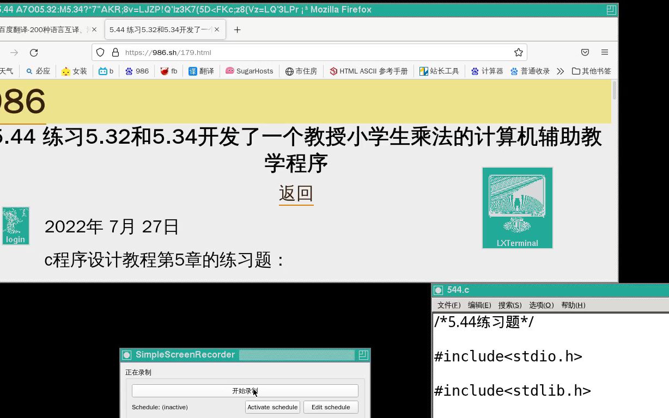Open the 选项(O) menu in the 544.c editor

click(x=541, y=305)
